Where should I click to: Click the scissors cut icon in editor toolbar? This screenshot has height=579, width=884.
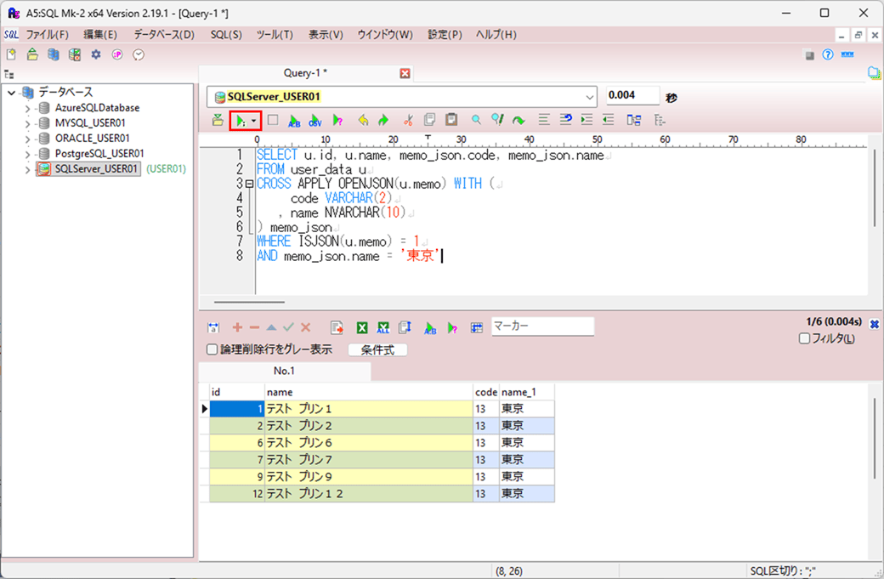[x=408, y=121]
